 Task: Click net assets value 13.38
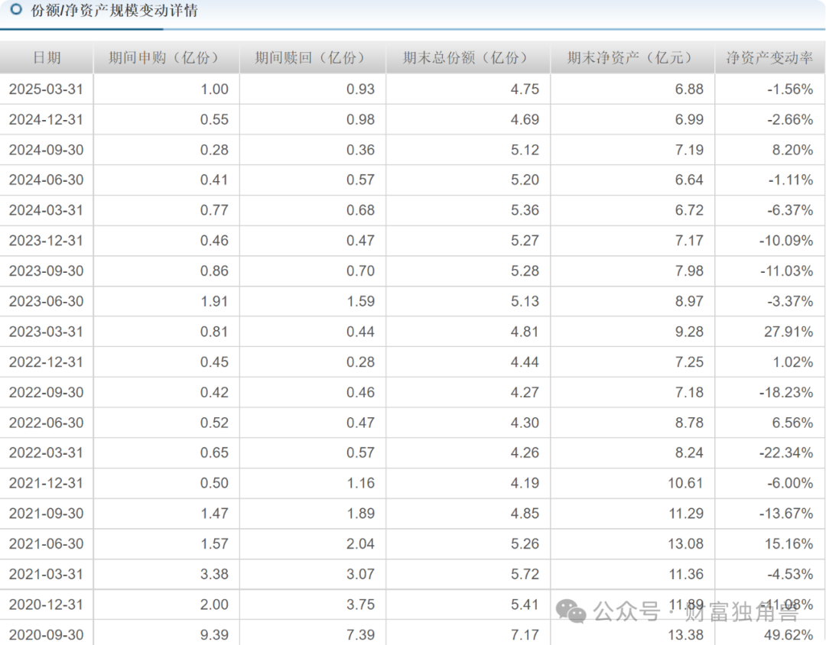[x=686, y=635]
